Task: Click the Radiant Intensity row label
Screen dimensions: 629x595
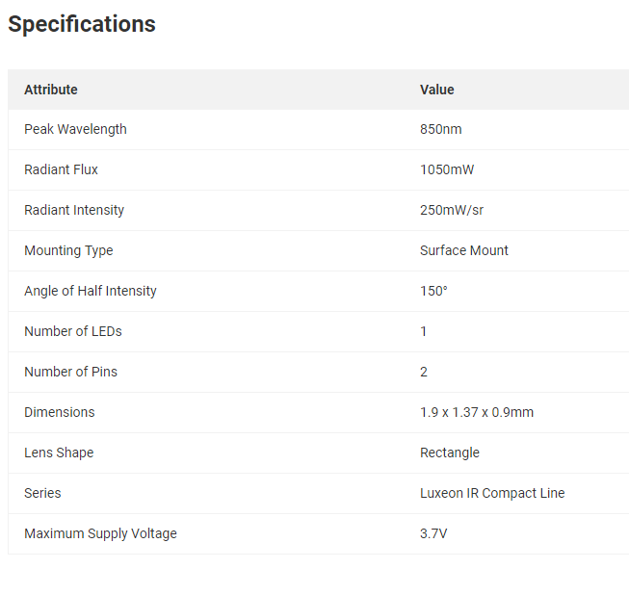Action: (x=74, y=210)
